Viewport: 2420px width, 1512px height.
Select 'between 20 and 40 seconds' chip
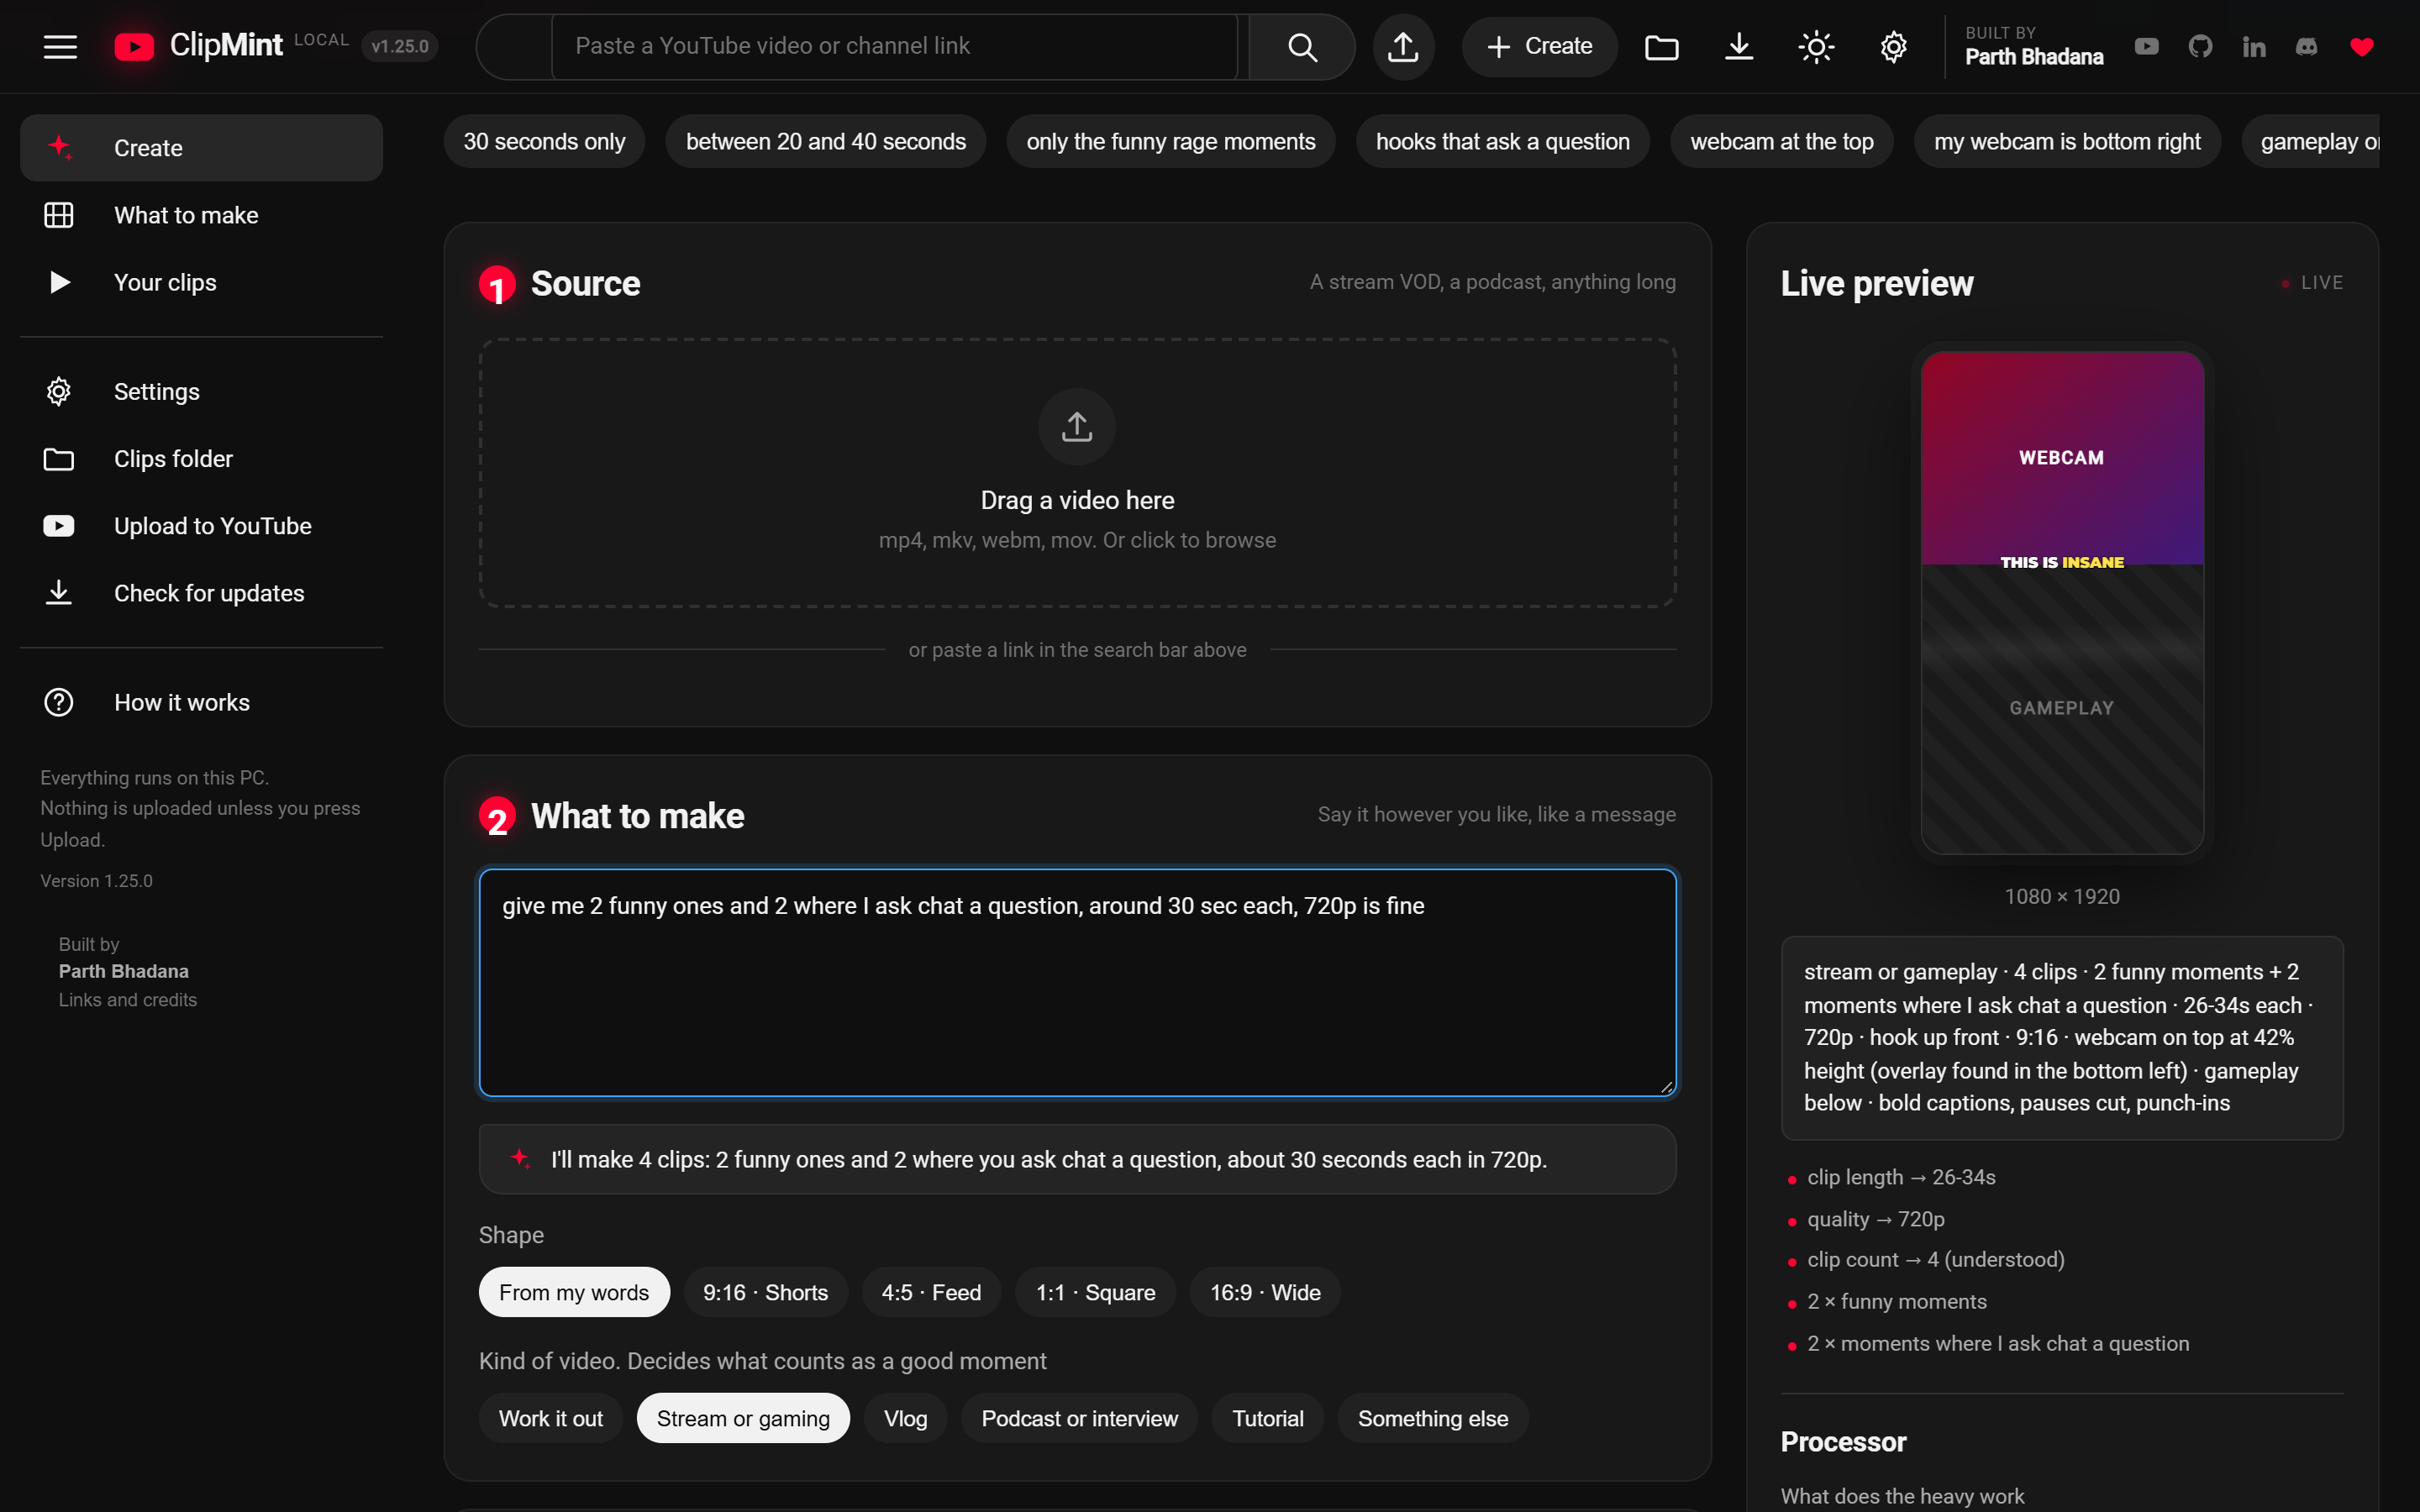click(826, 141)
